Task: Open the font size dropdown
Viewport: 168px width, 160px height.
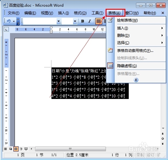Action: 75,21
